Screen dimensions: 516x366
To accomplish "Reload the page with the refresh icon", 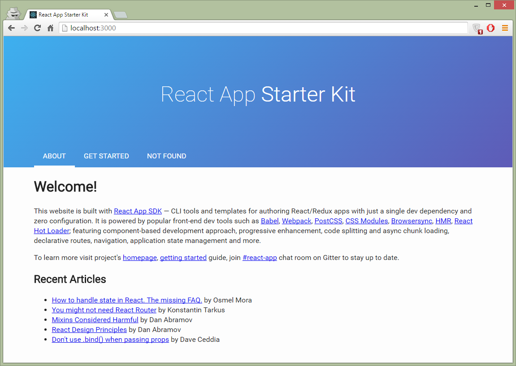I will tap(37, 28).
